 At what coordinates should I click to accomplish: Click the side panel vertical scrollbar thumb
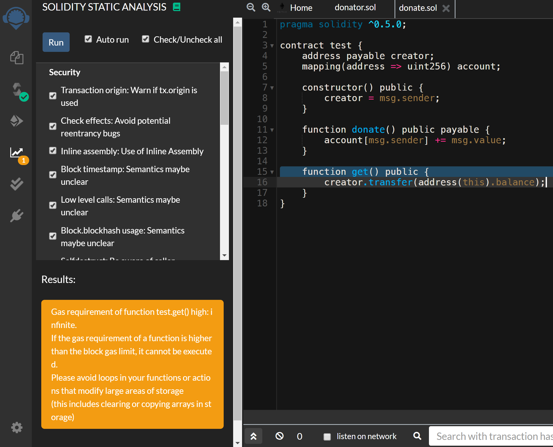click(238, 223)
